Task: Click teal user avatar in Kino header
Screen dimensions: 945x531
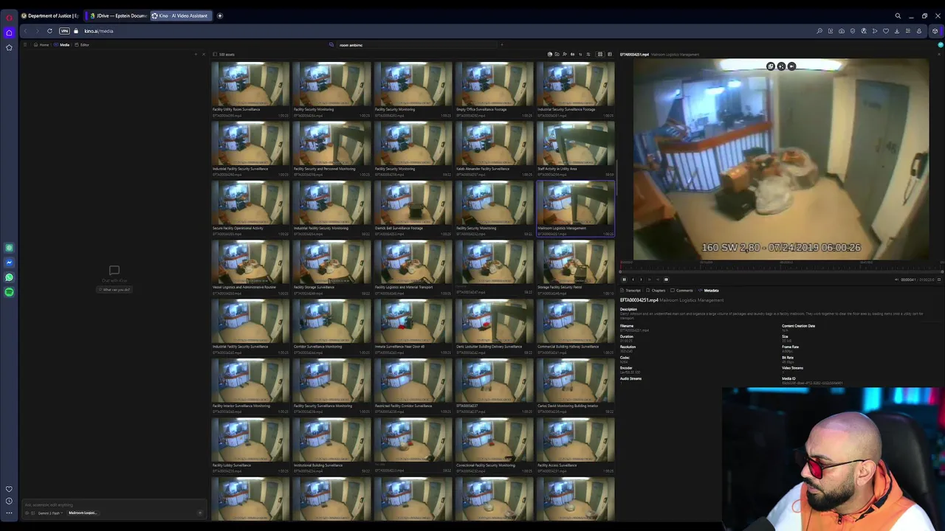Action: [x=941, y=45]
